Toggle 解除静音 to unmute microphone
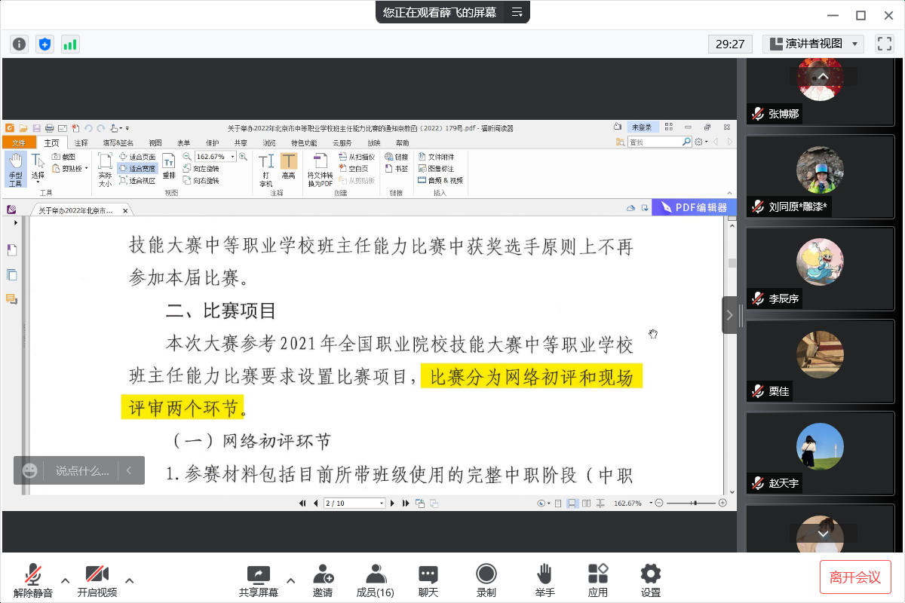This screenshot has width=905, height=603. [x=32, y=580]
